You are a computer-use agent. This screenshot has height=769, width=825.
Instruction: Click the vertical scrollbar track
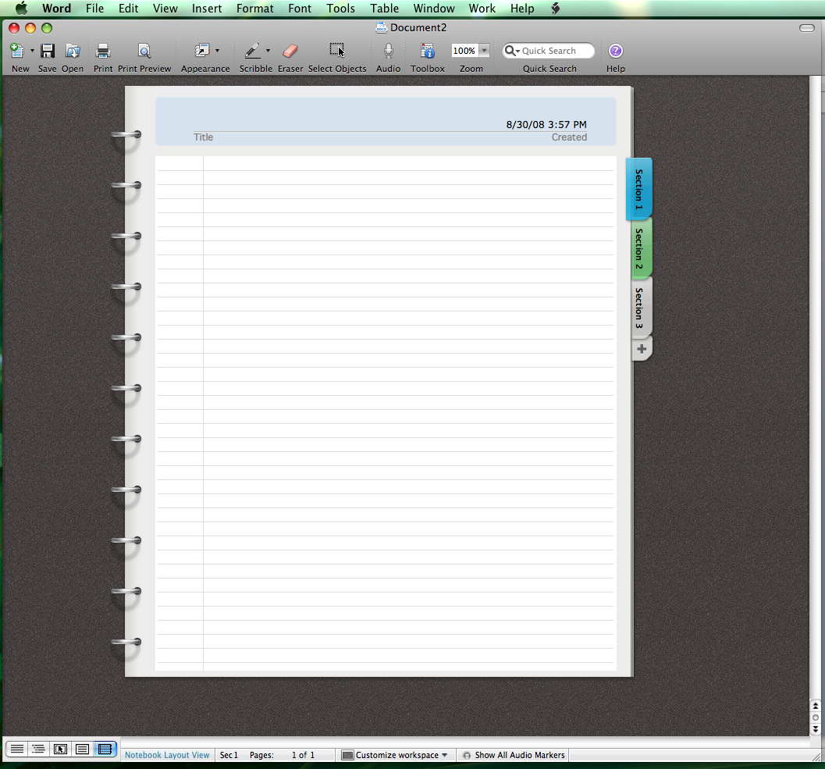816,387
